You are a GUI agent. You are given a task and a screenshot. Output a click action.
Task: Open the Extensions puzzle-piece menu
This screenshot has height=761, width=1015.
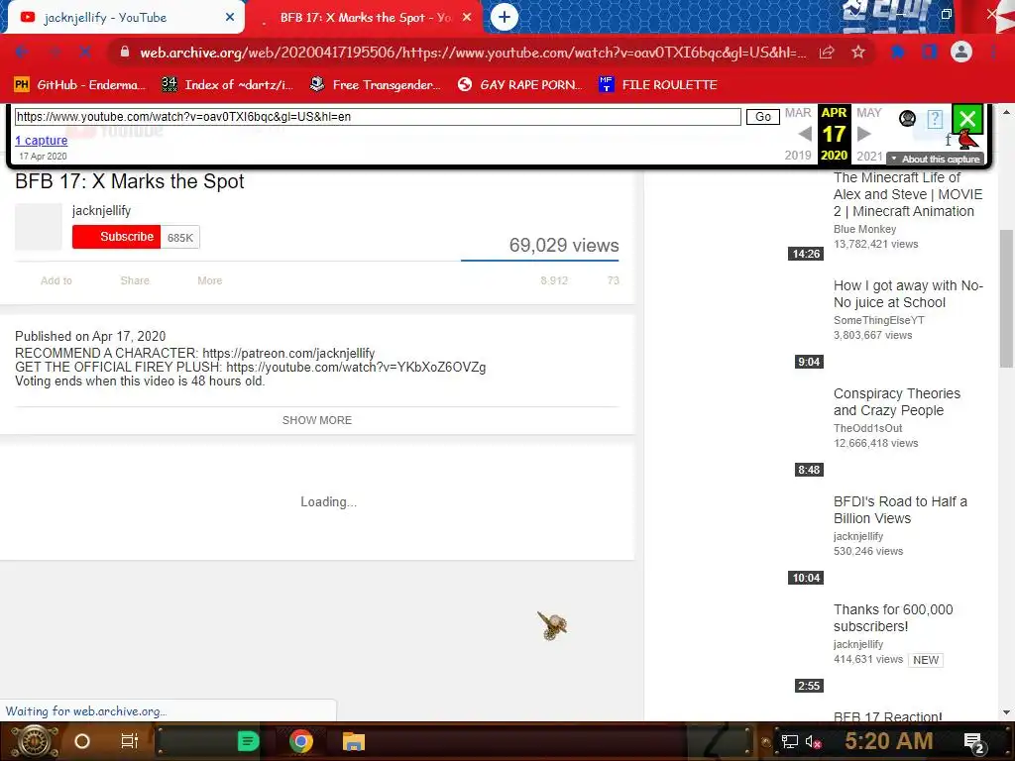pos(898,52)
